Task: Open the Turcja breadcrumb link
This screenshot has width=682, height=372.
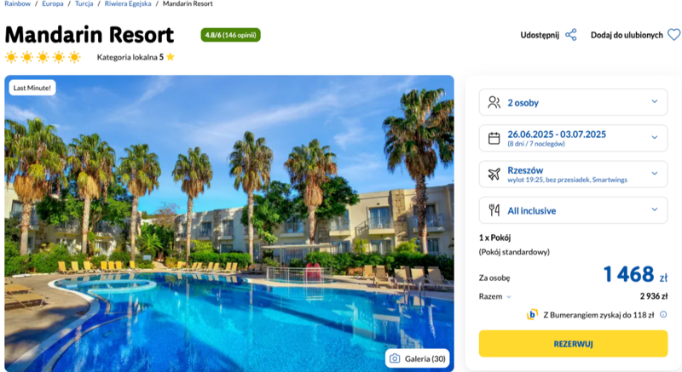Action: pos(84,3)
